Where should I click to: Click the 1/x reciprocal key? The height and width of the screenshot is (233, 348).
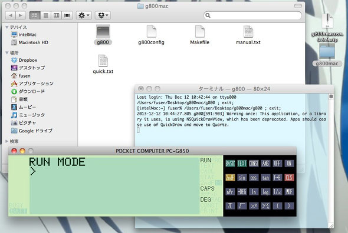(277, 192)
